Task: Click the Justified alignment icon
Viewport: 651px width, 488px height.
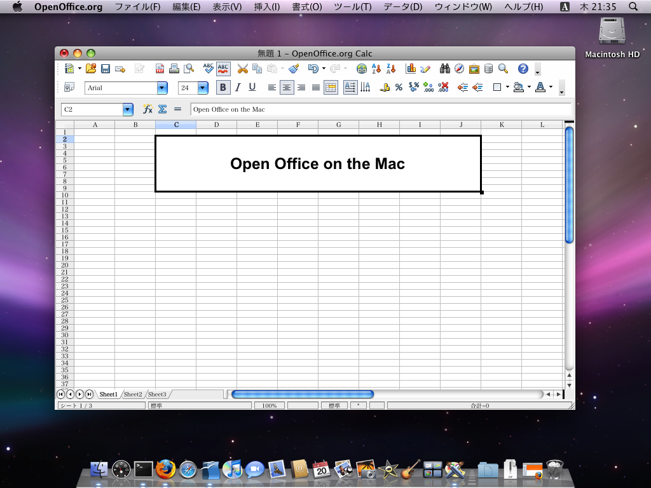Action: click(x=316, y=88)
